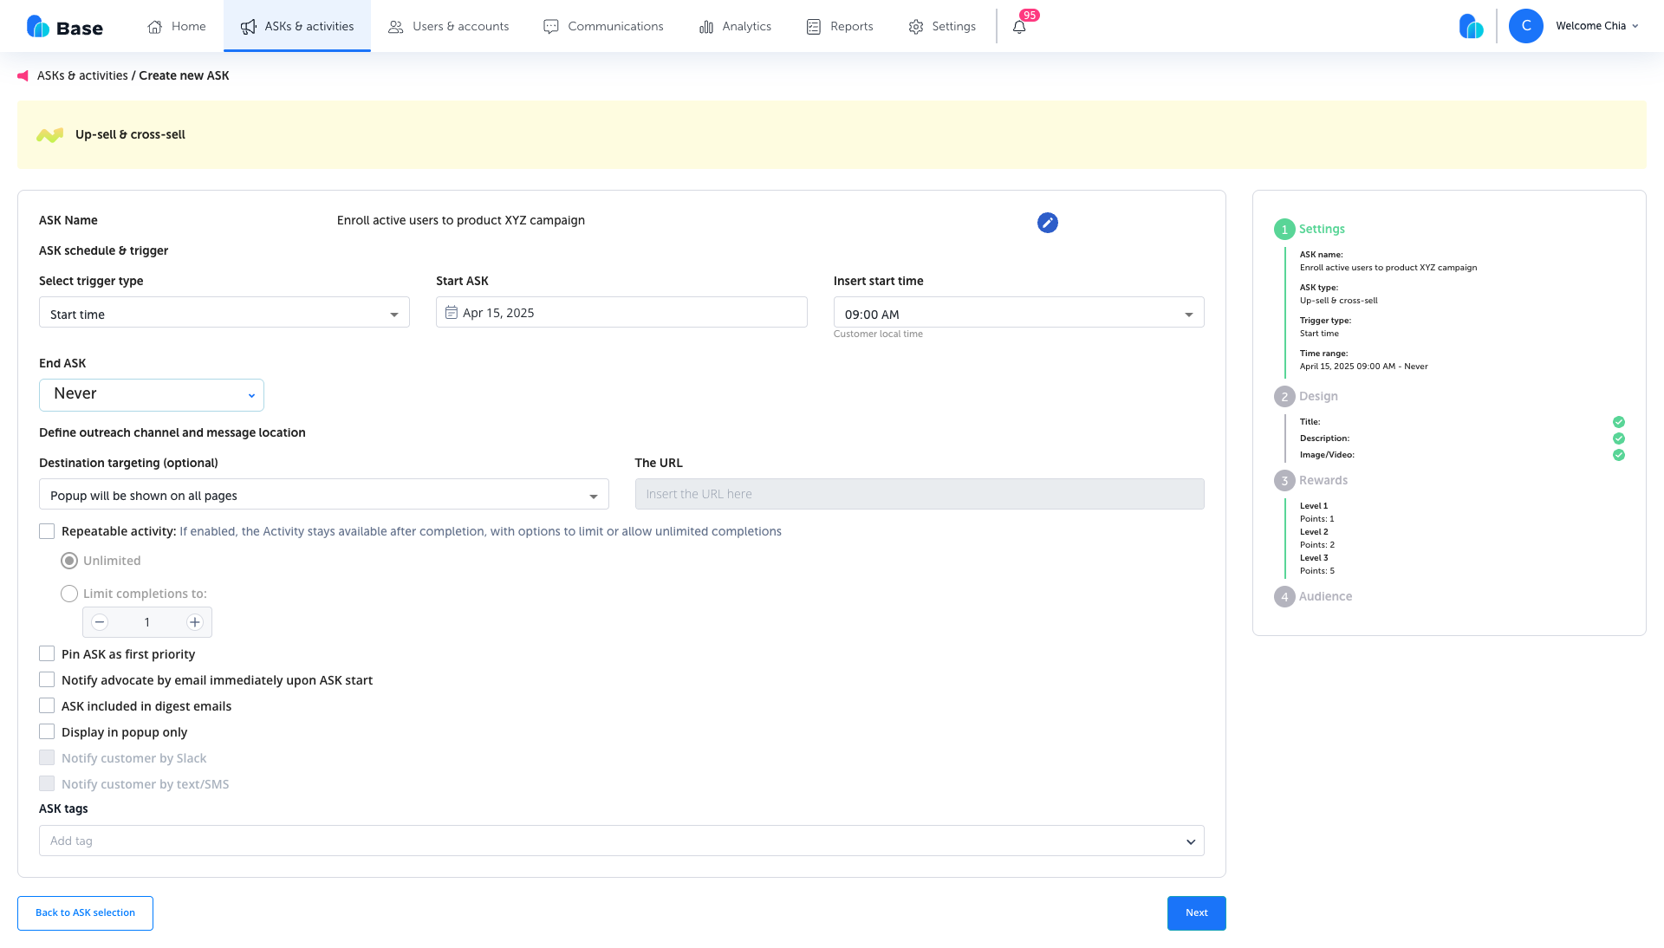Click the Base logo in header
This screenshot has width=1664, height=948.
click(65, 27)
